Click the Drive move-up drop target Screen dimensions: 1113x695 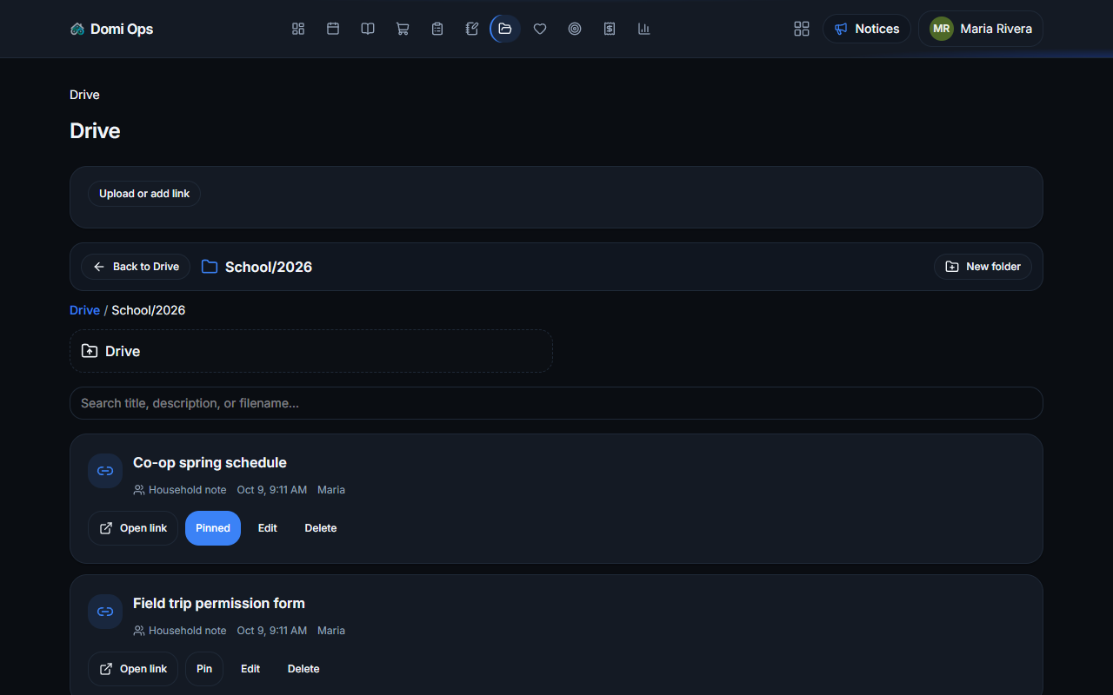(311, 351)
